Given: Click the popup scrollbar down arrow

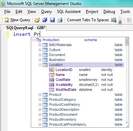Looking at the screenshot, I should coord(127,122).
